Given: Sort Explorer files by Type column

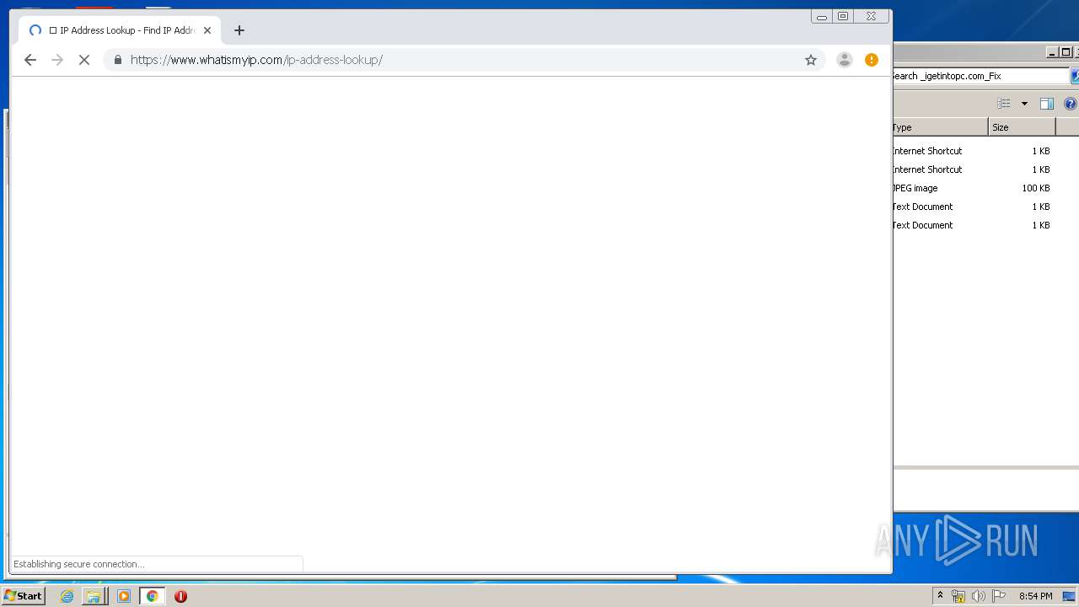Looking at the screenshot, I should point(940,127).
